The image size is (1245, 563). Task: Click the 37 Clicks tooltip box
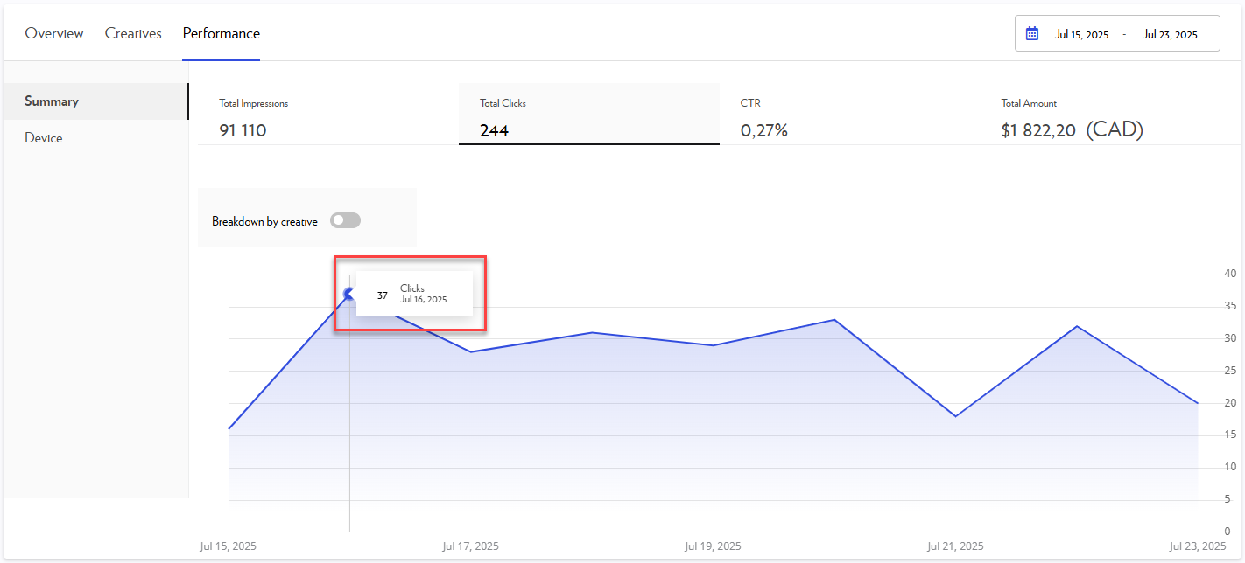414,295
